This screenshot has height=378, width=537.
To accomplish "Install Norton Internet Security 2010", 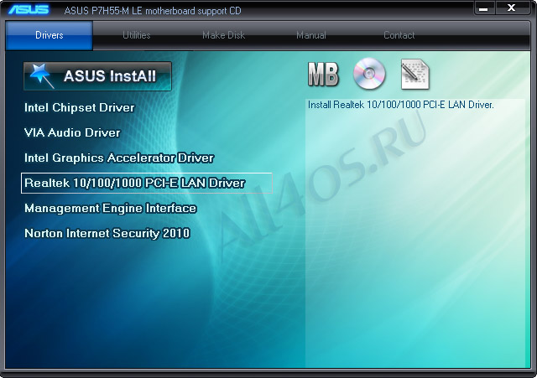I will click(x=107, y=233).
